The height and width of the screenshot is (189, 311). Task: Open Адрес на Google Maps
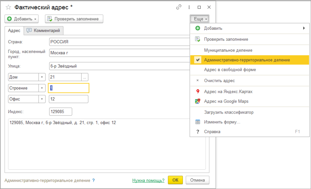pyautogui.click(x=249, y=101)
